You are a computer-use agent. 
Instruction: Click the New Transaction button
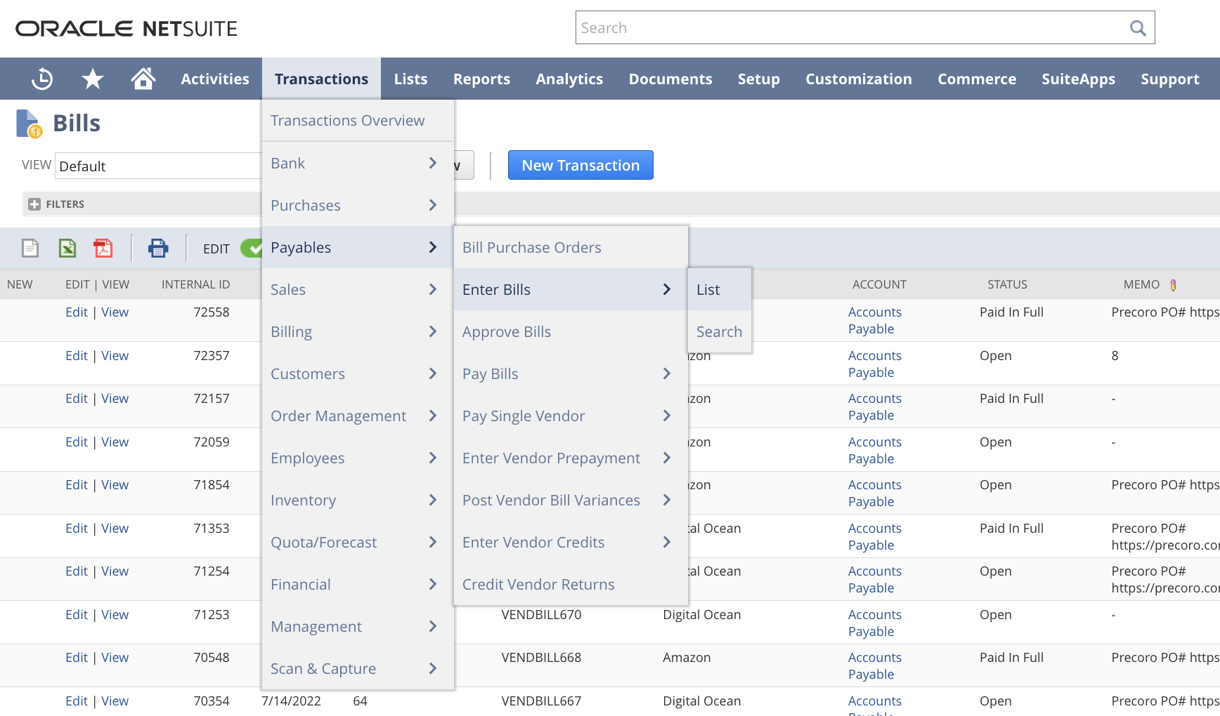[580, 165]
